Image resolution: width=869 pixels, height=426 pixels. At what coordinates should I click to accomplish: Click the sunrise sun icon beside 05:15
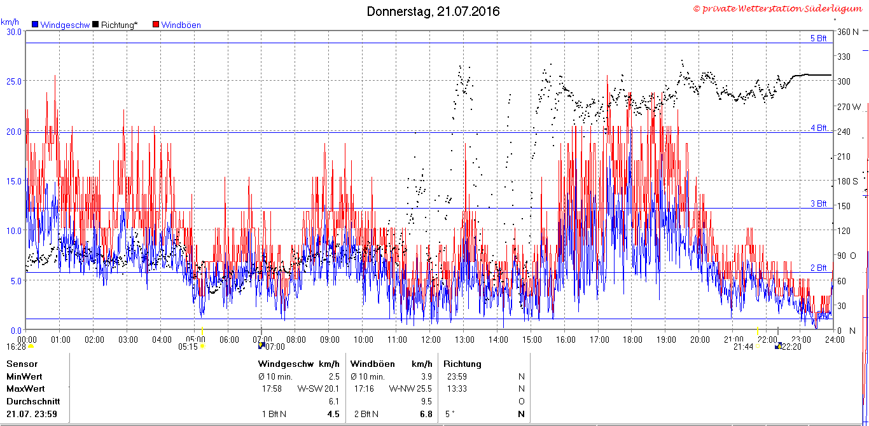(x=203, y=347)
